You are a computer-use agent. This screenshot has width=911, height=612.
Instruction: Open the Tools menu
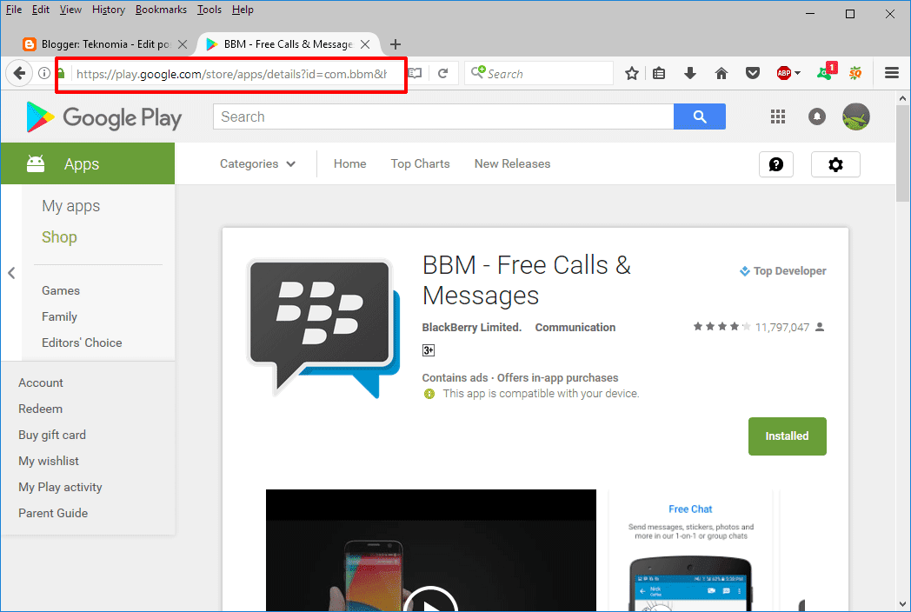tap(209, 10)
